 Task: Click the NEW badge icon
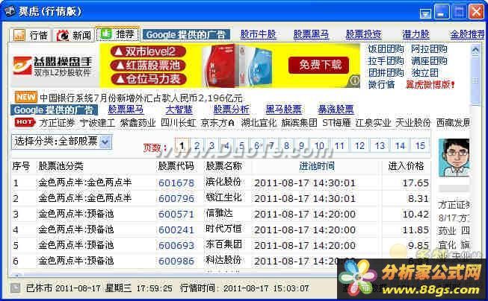[x=26, y=97]
